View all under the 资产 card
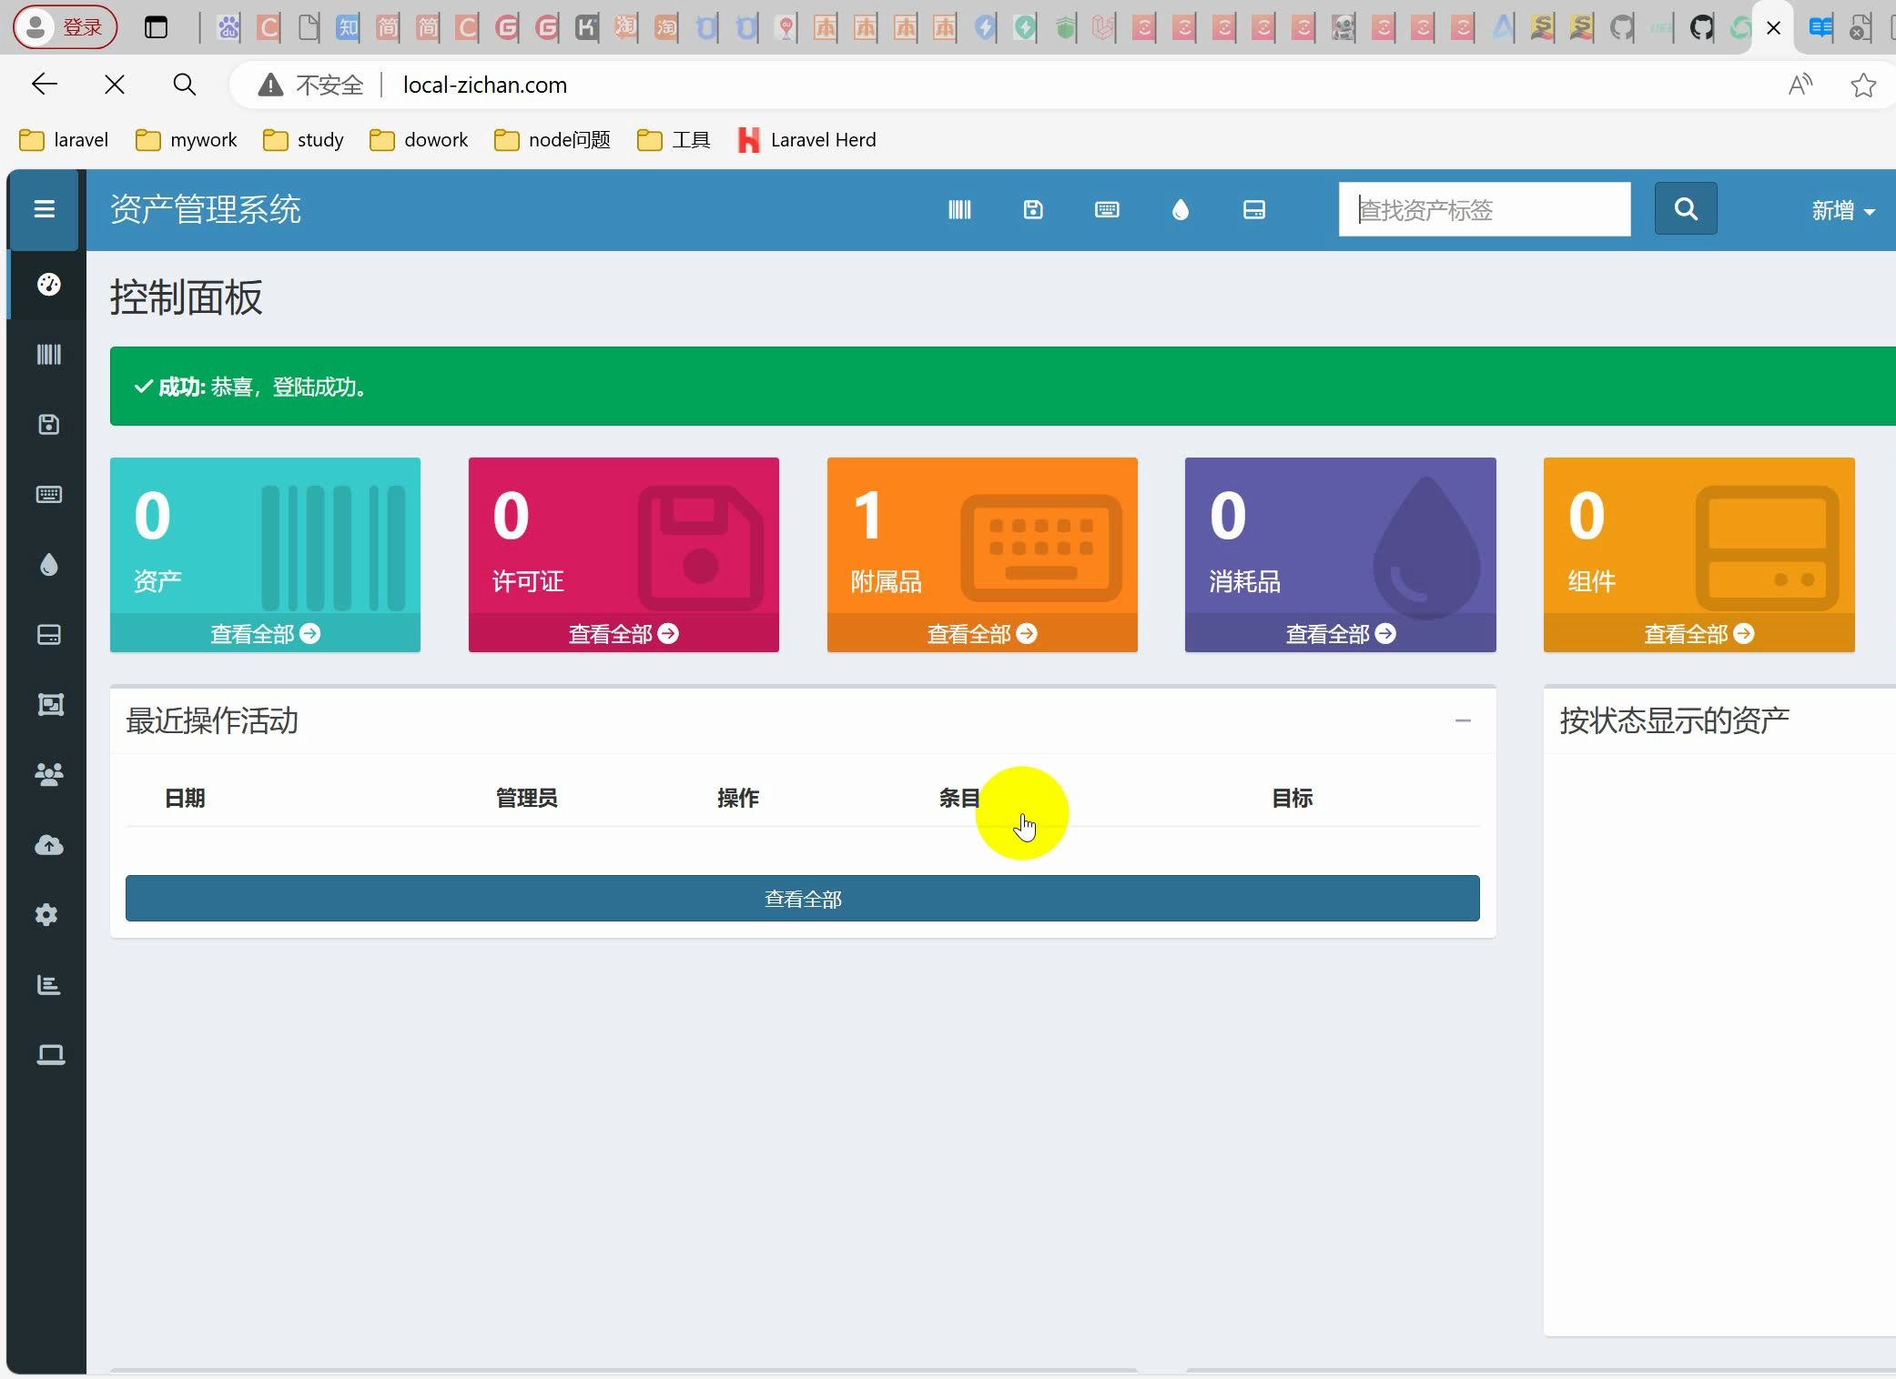This screenshot has width=1896, height=1379. point(265,634)
